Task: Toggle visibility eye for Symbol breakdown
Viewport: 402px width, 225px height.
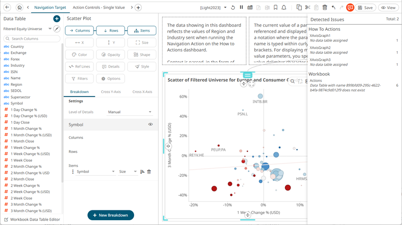Action: (x=150, y=125)
